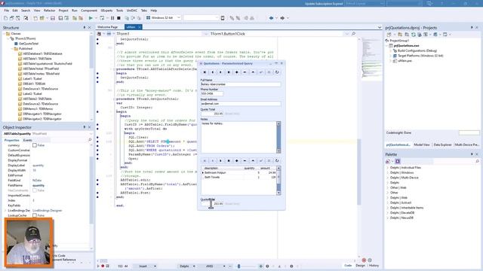Select the Bathroom Potpuri row in orders grid

[238, 172]
